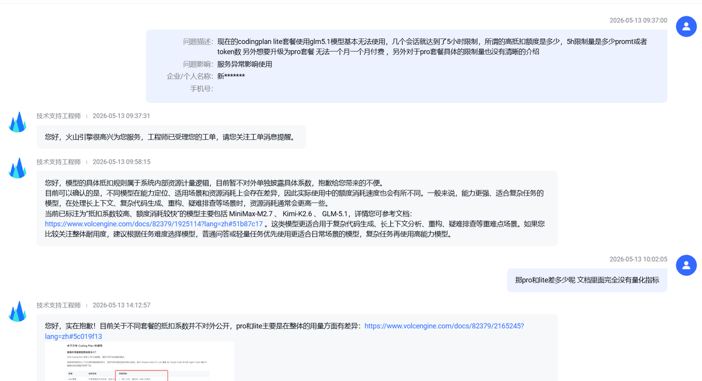Click the timestamp 2026-05-13 09:37:00
Screen dimensions: 702x381
[x=638, y=20]
